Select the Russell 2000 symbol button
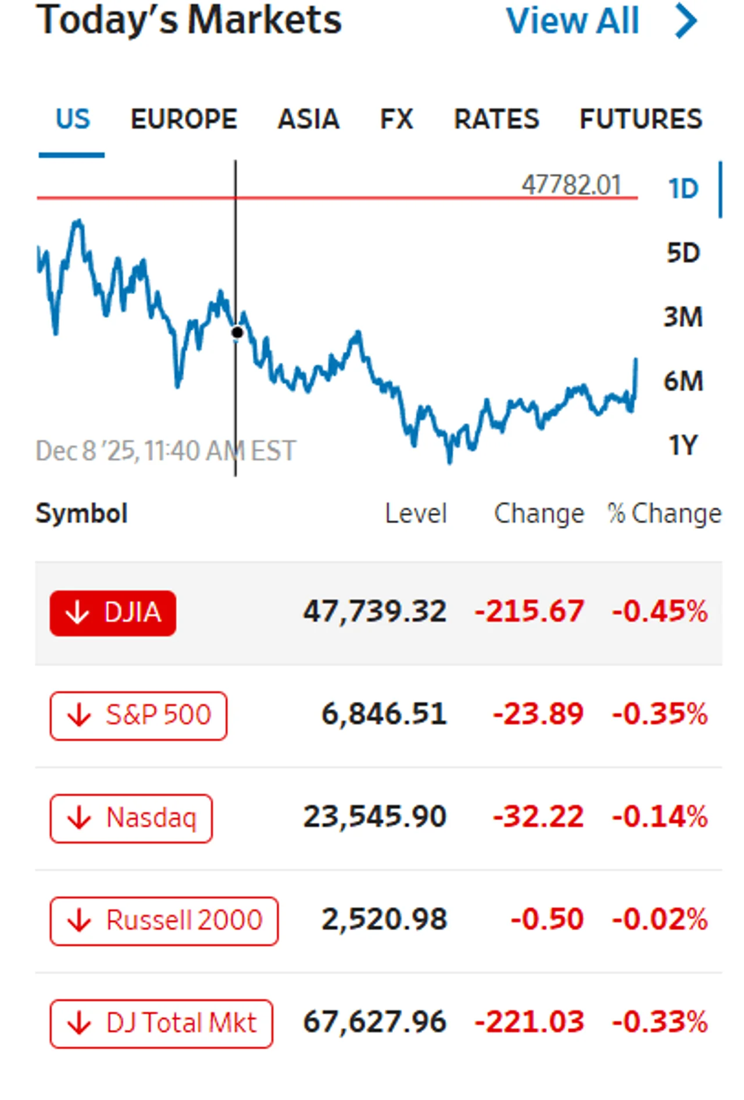This screenshot has width=744, height=1100. 164,921
